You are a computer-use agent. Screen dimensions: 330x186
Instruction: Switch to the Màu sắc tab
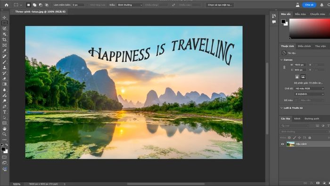(286, 14)
